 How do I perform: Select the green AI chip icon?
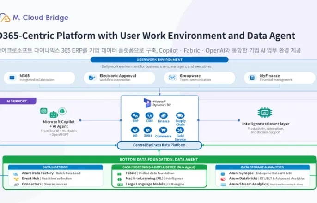[265, 113]
